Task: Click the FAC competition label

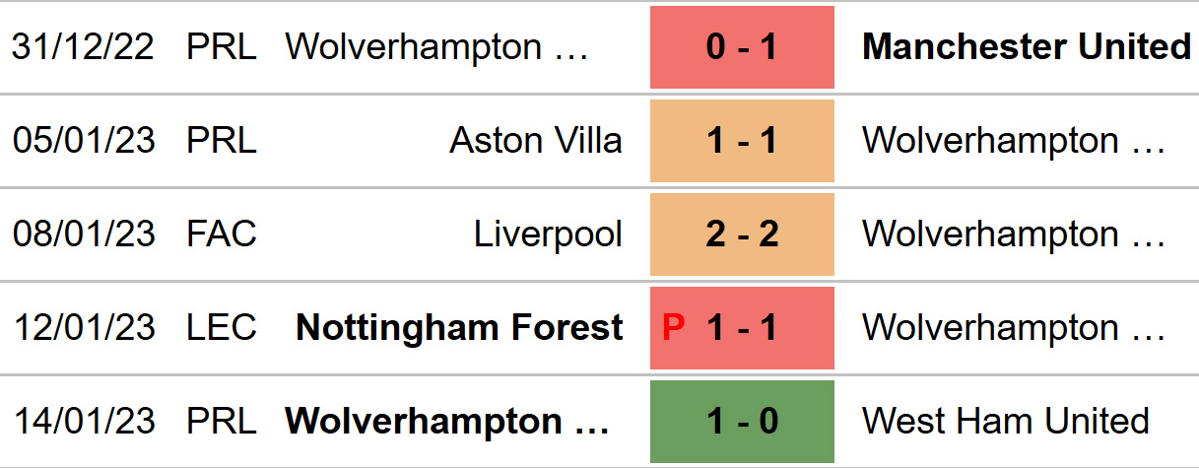Action: 222,234
